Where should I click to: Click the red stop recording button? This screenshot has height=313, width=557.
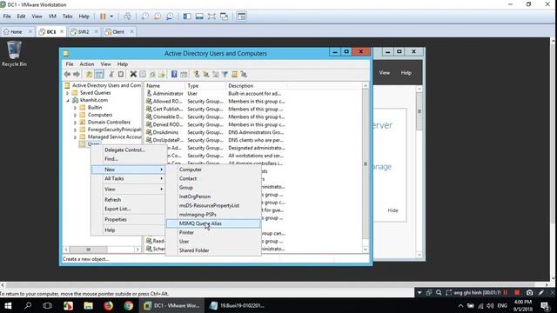[517, 293]
